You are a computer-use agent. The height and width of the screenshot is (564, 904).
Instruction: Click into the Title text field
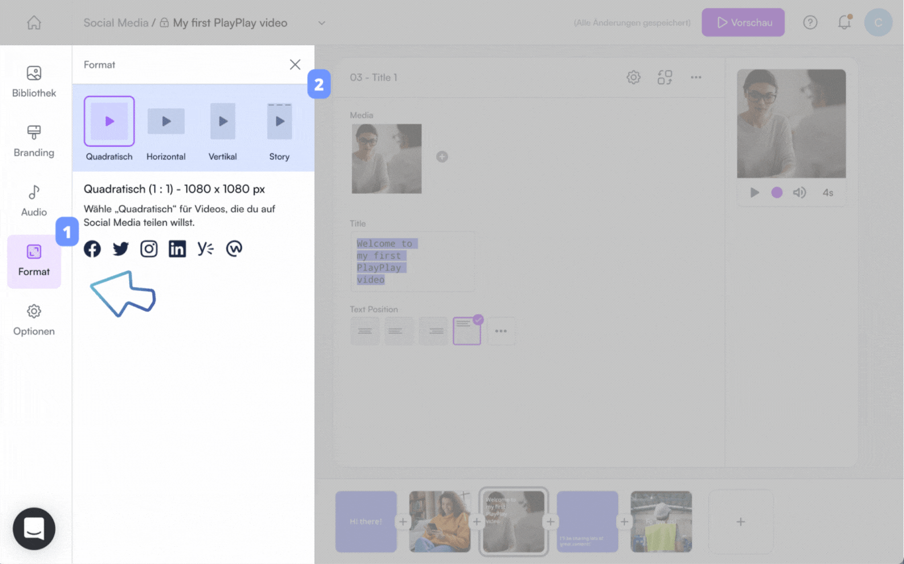coord(412,261)
